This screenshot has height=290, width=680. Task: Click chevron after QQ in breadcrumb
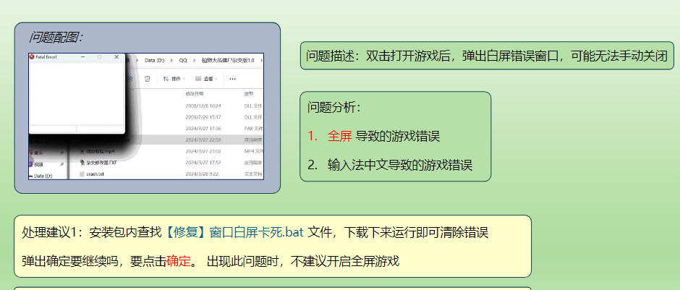point(194,59)
